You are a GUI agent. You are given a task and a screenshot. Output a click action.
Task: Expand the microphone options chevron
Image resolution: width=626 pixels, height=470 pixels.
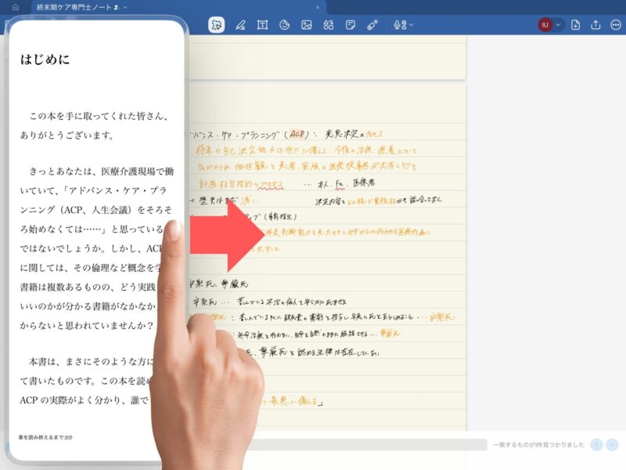tap(411, 25)
